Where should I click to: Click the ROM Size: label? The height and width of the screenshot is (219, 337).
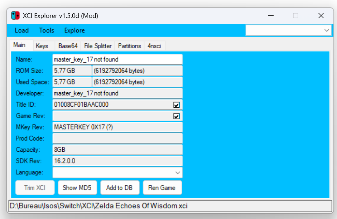tap(30, 70)
